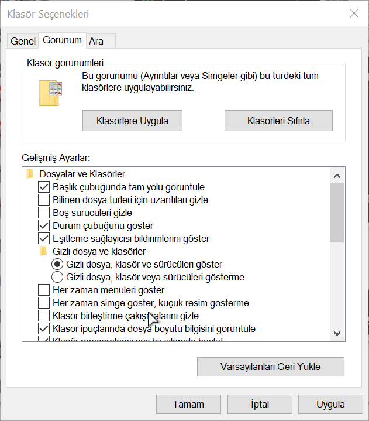The image size is (369, 421).
Task: Click the Dosyalar ve Klasörler folder icon
Action: click(x=30, y=174)
